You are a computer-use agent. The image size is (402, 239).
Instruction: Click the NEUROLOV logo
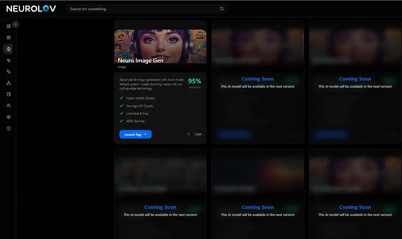31,9
